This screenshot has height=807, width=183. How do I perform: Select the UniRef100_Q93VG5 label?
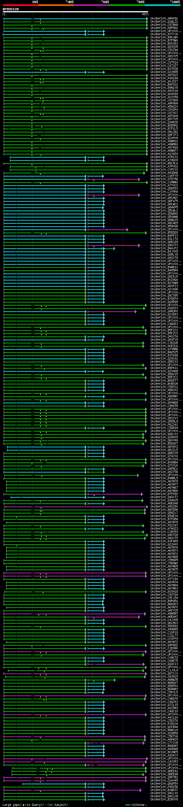[164, 47]
